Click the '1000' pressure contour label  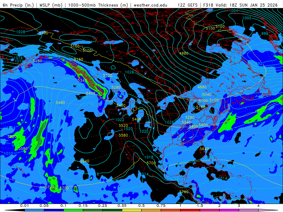[x=247, y=18]
